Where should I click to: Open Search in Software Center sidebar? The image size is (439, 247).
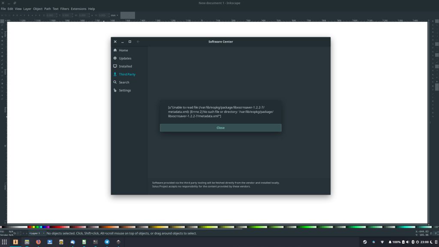121,82
